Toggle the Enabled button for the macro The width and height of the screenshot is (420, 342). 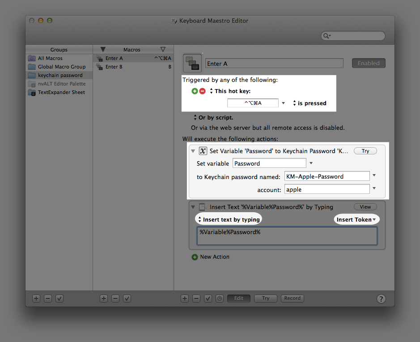click(x=369, y=63)
